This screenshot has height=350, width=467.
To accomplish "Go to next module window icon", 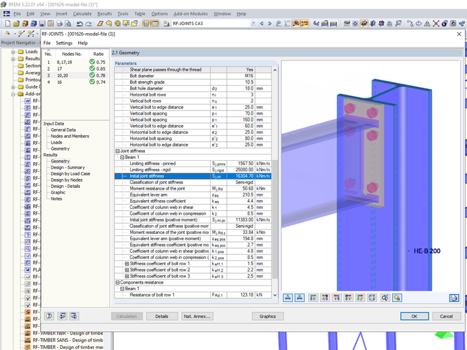I will pos(74,316).
